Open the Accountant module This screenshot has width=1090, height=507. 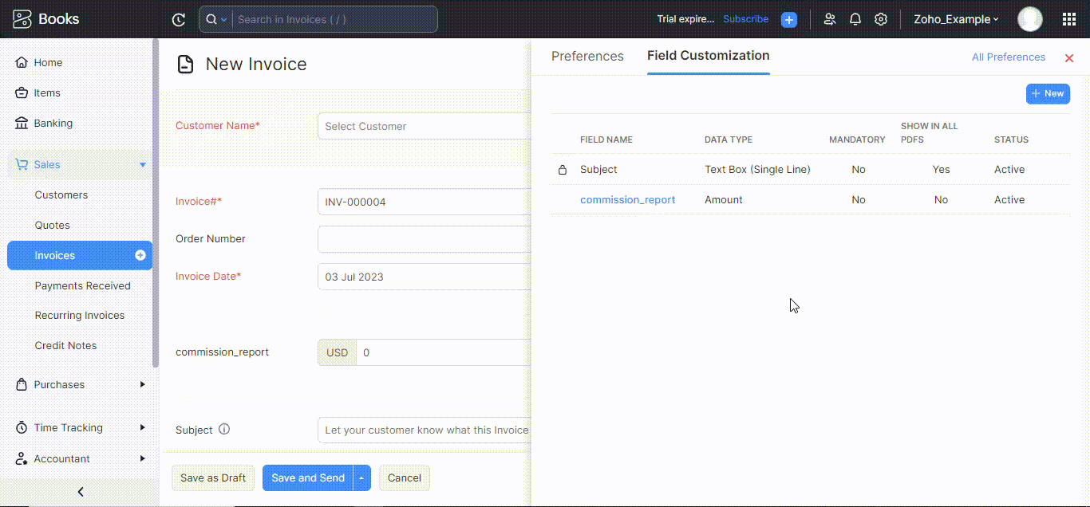(61, 458)
